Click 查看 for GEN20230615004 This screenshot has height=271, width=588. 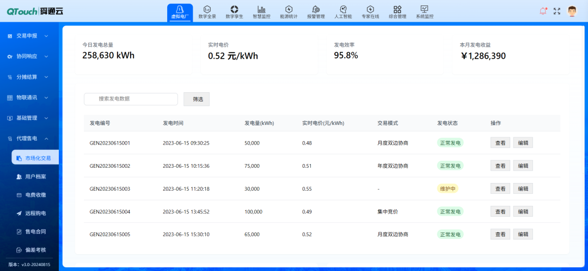[500, 211]
